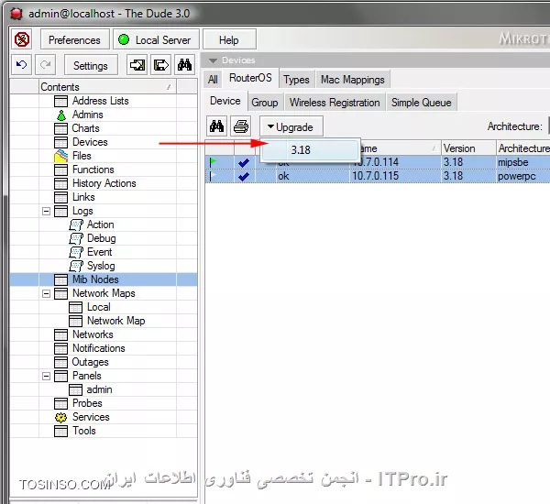Switch to the Types tab
Screen dimensions: 550x504
tap(296, 80)
